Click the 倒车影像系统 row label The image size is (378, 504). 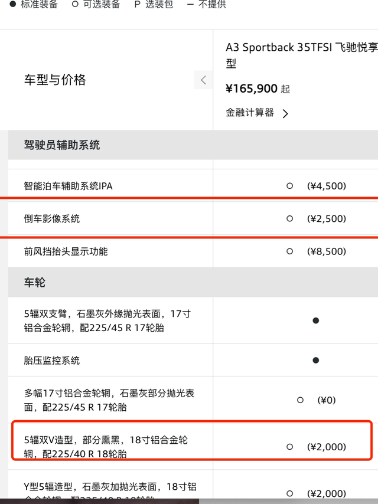click(x=52, y=219)
